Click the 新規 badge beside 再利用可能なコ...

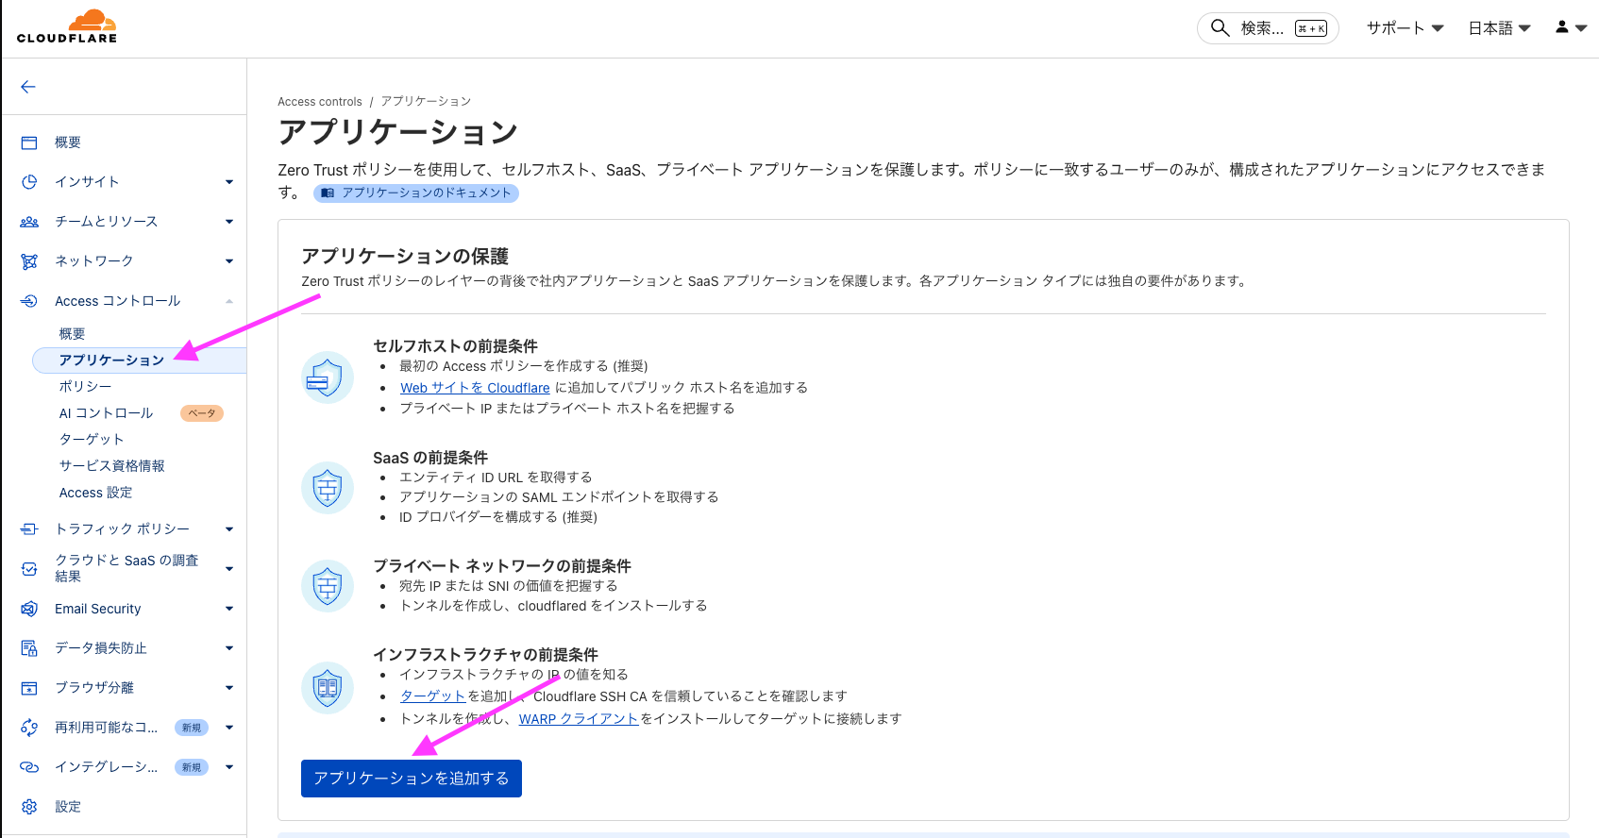coord(192,728)
